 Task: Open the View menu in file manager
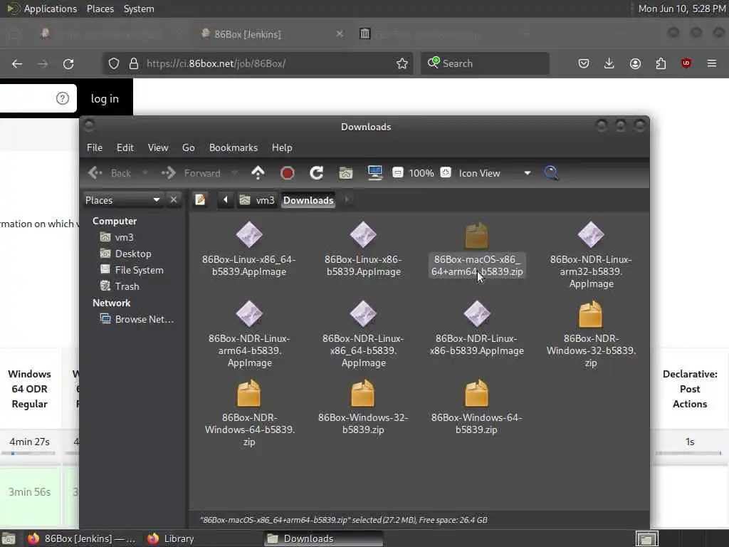point(158,147)
